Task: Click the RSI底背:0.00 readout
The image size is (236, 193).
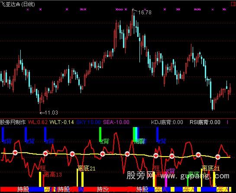Action: coord(205,122)
